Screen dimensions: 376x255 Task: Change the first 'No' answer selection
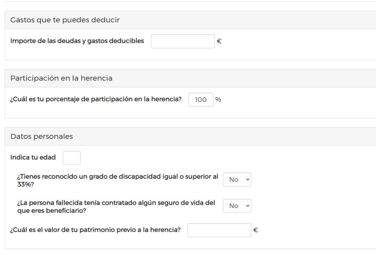(x=237, y=180)
